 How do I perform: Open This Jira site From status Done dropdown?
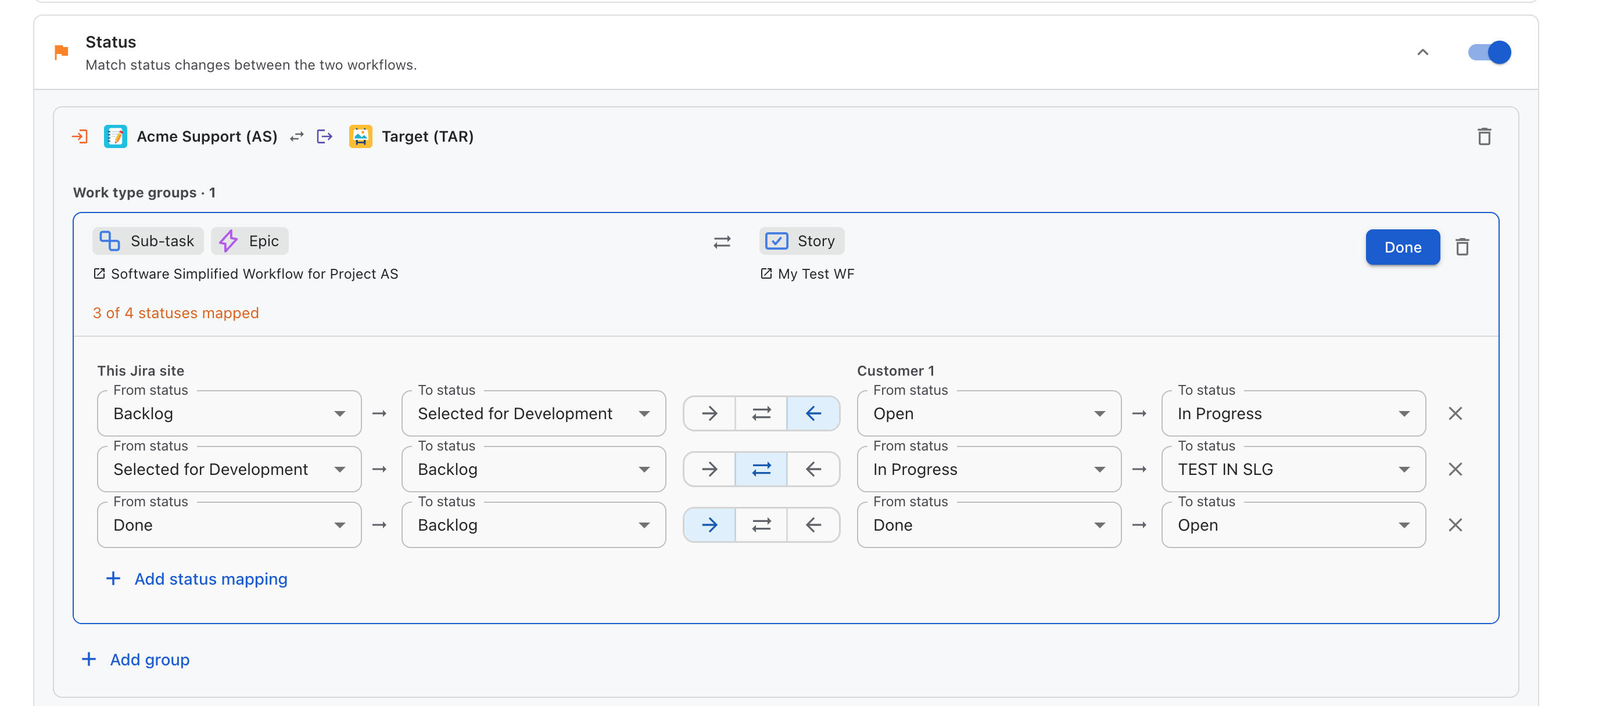[x=230, y=525]
